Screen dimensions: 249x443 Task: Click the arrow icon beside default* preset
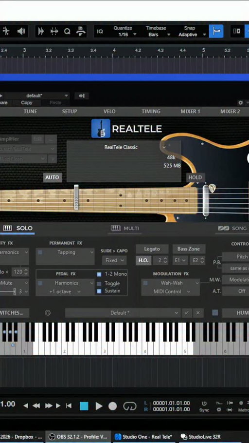(x=82, y=96)
